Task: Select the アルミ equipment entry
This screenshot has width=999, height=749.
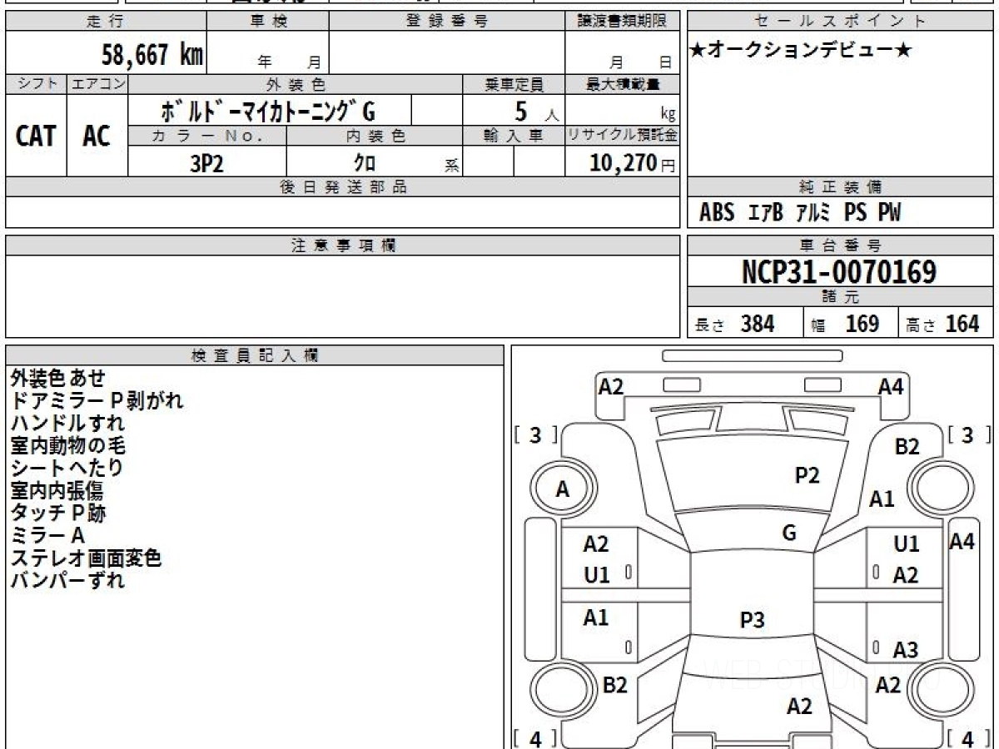Action: [813, 213]
